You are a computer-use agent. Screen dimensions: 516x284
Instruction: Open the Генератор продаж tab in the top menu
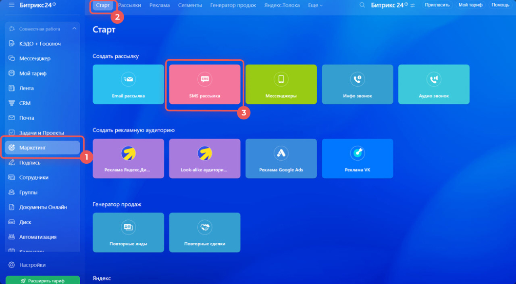tap(233, 5)
